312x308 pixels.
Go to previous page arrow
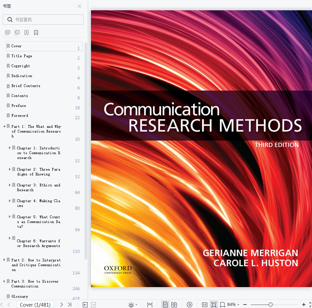[x=9, y=305]
